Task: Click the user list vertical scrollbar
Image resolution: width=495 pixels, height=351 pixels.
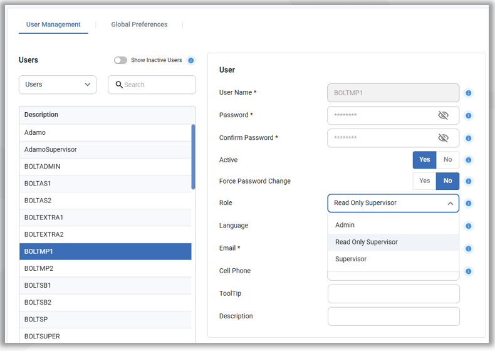Action: pos(193,157)
